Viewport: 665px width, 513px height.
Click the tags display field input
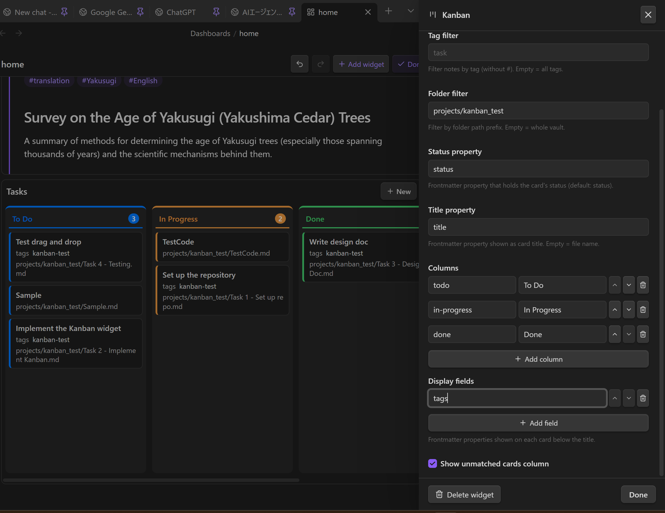pyautogui.click(x=517, y=398)
